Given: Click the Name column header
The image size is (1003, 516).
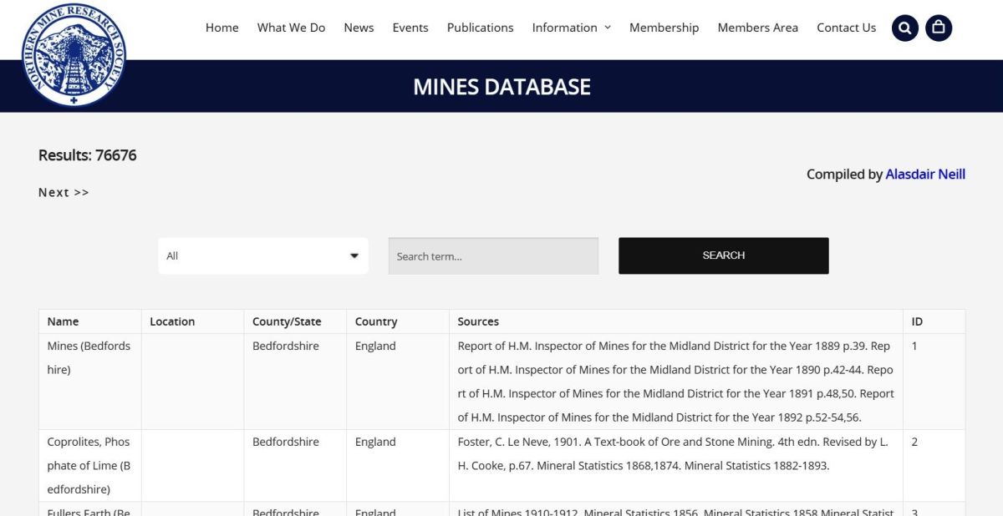Looking at the screenshot, I should [64, 321].
